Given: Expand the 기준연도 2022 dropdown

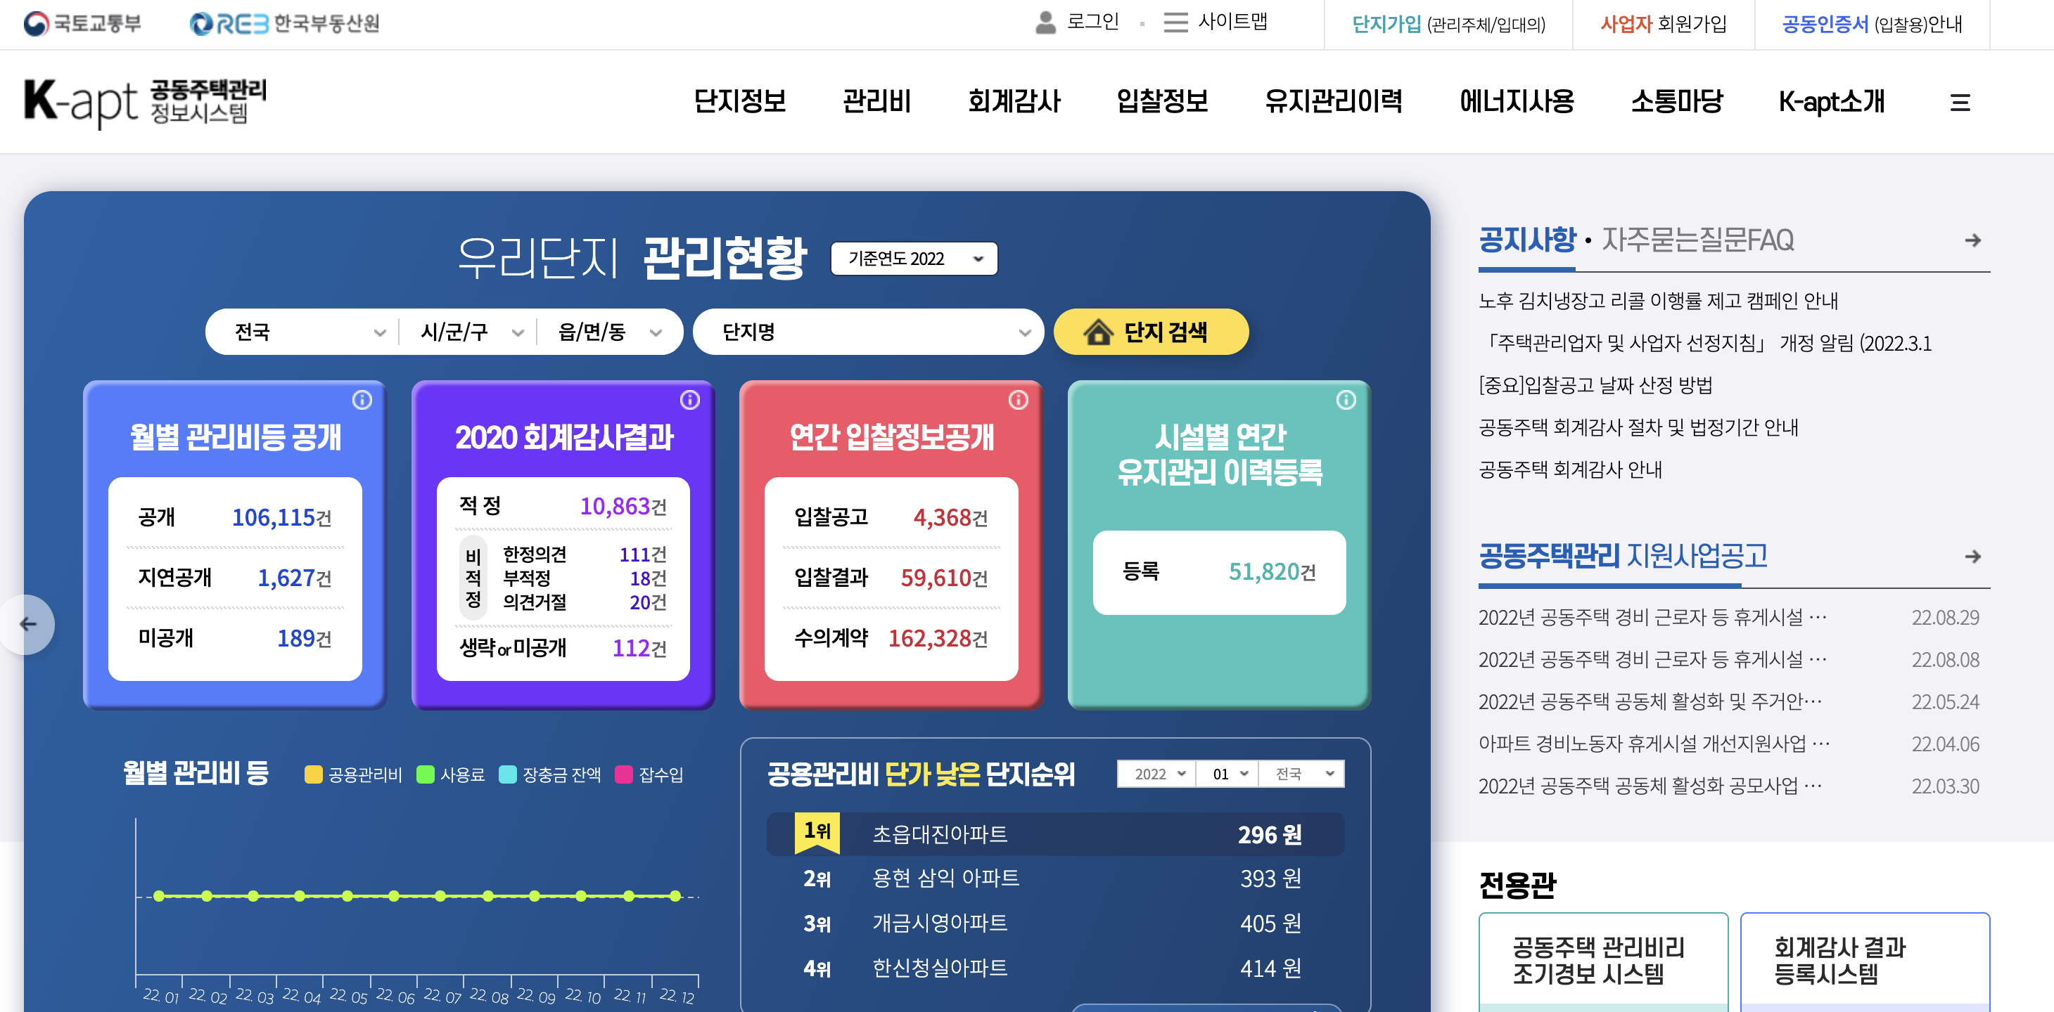Looking at the screenshot, I should 914,259.
